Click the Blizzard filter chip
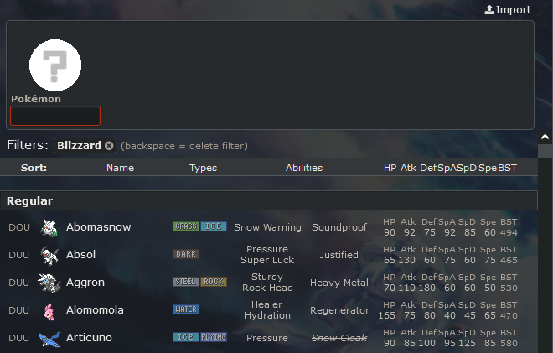This screenshot has width=553, height=353. click(x=85, y=145)
